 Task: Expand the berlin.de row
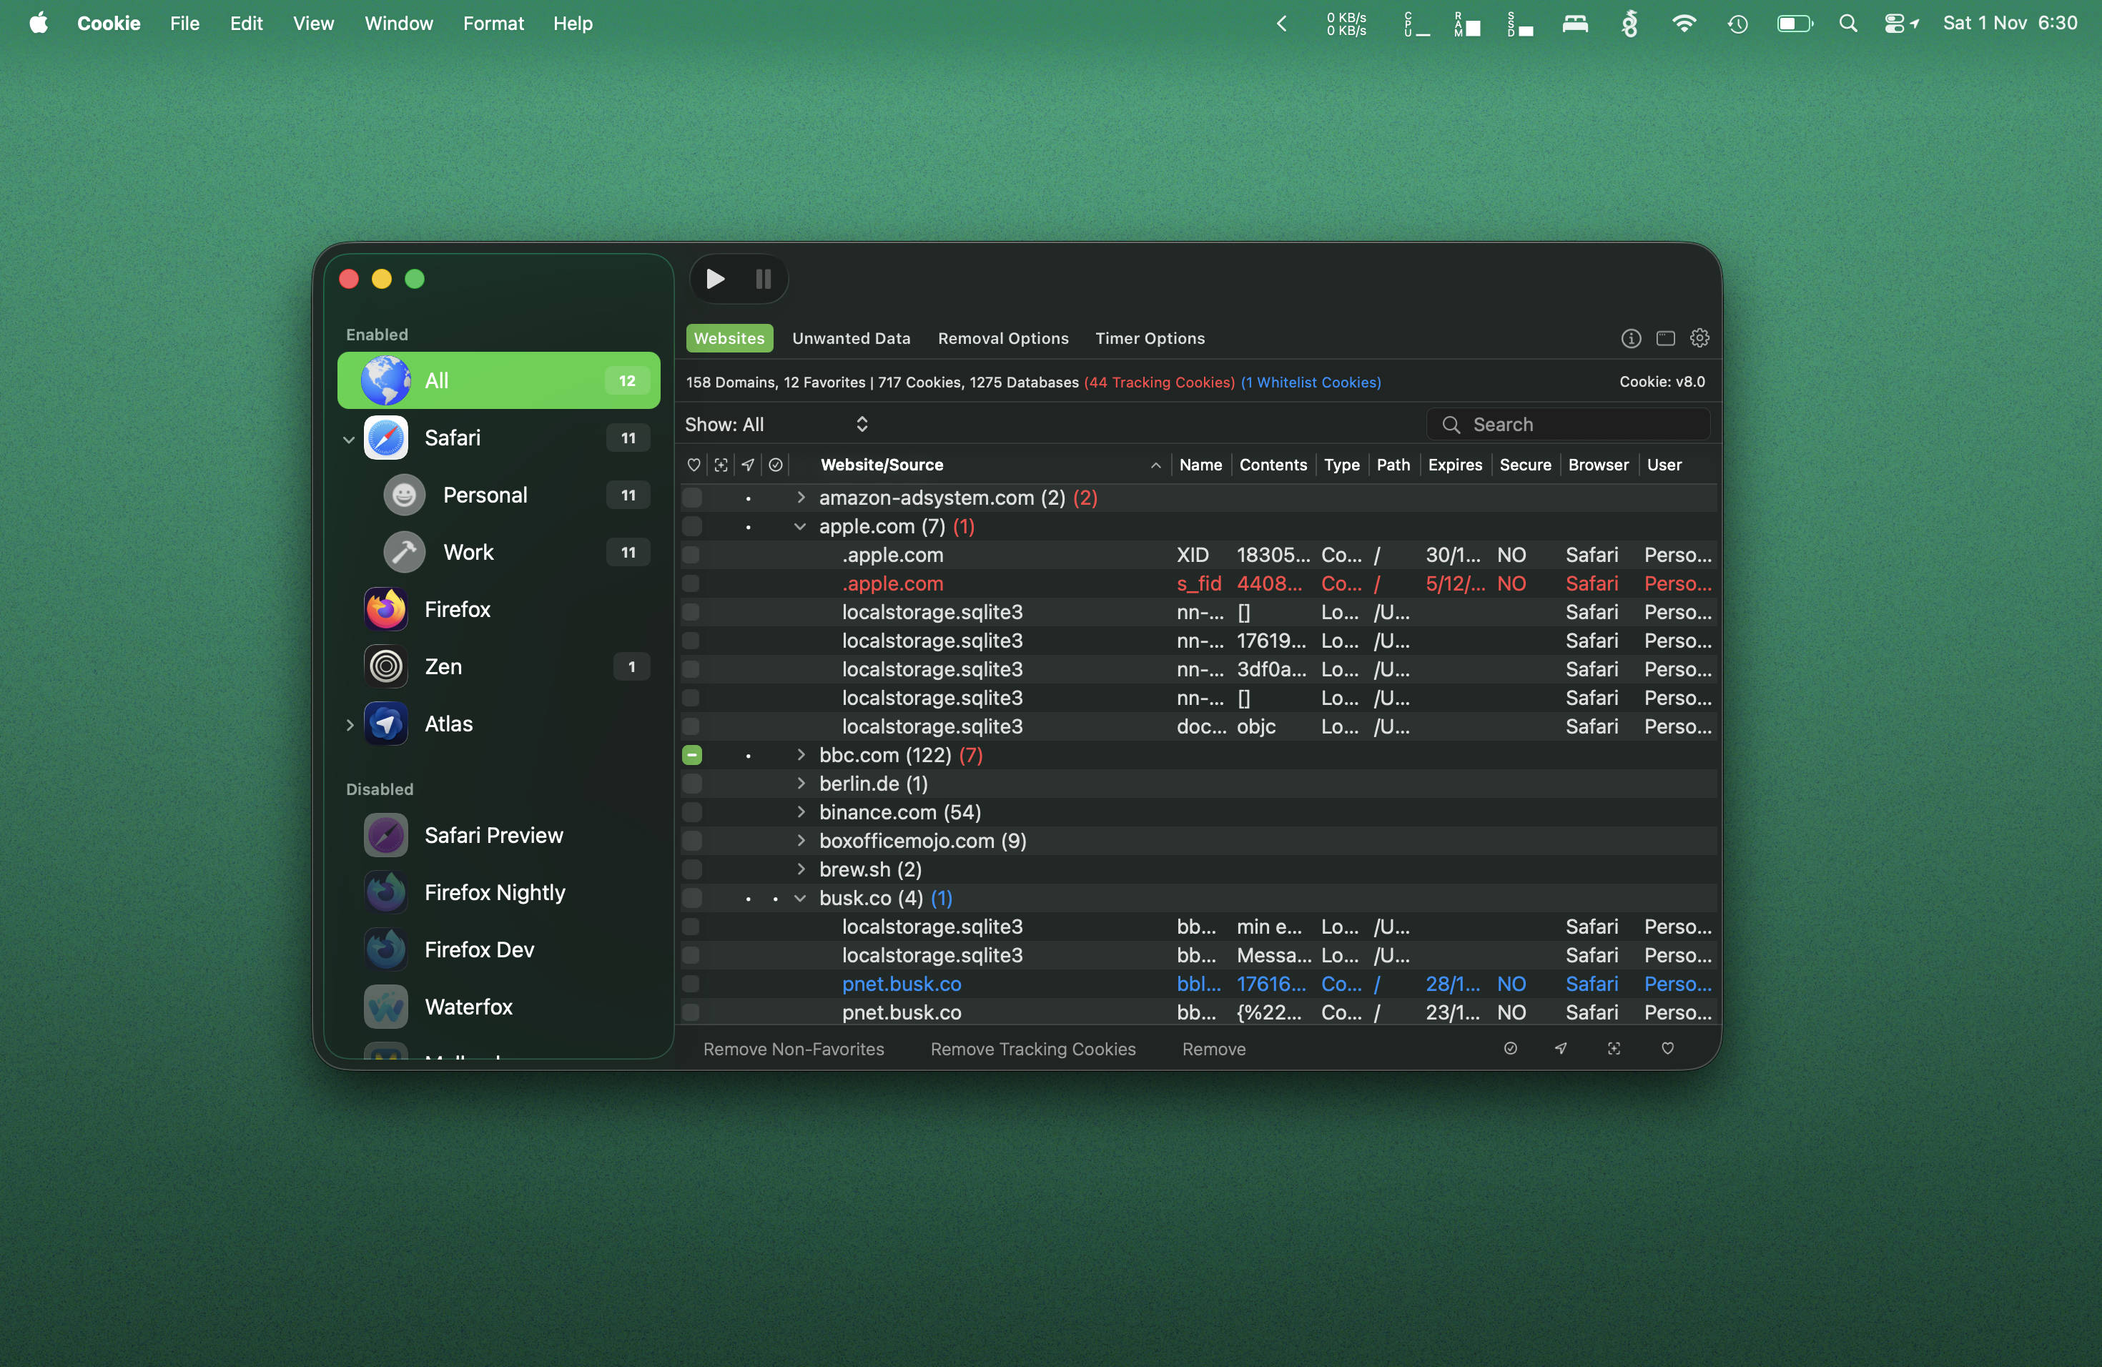801,784
